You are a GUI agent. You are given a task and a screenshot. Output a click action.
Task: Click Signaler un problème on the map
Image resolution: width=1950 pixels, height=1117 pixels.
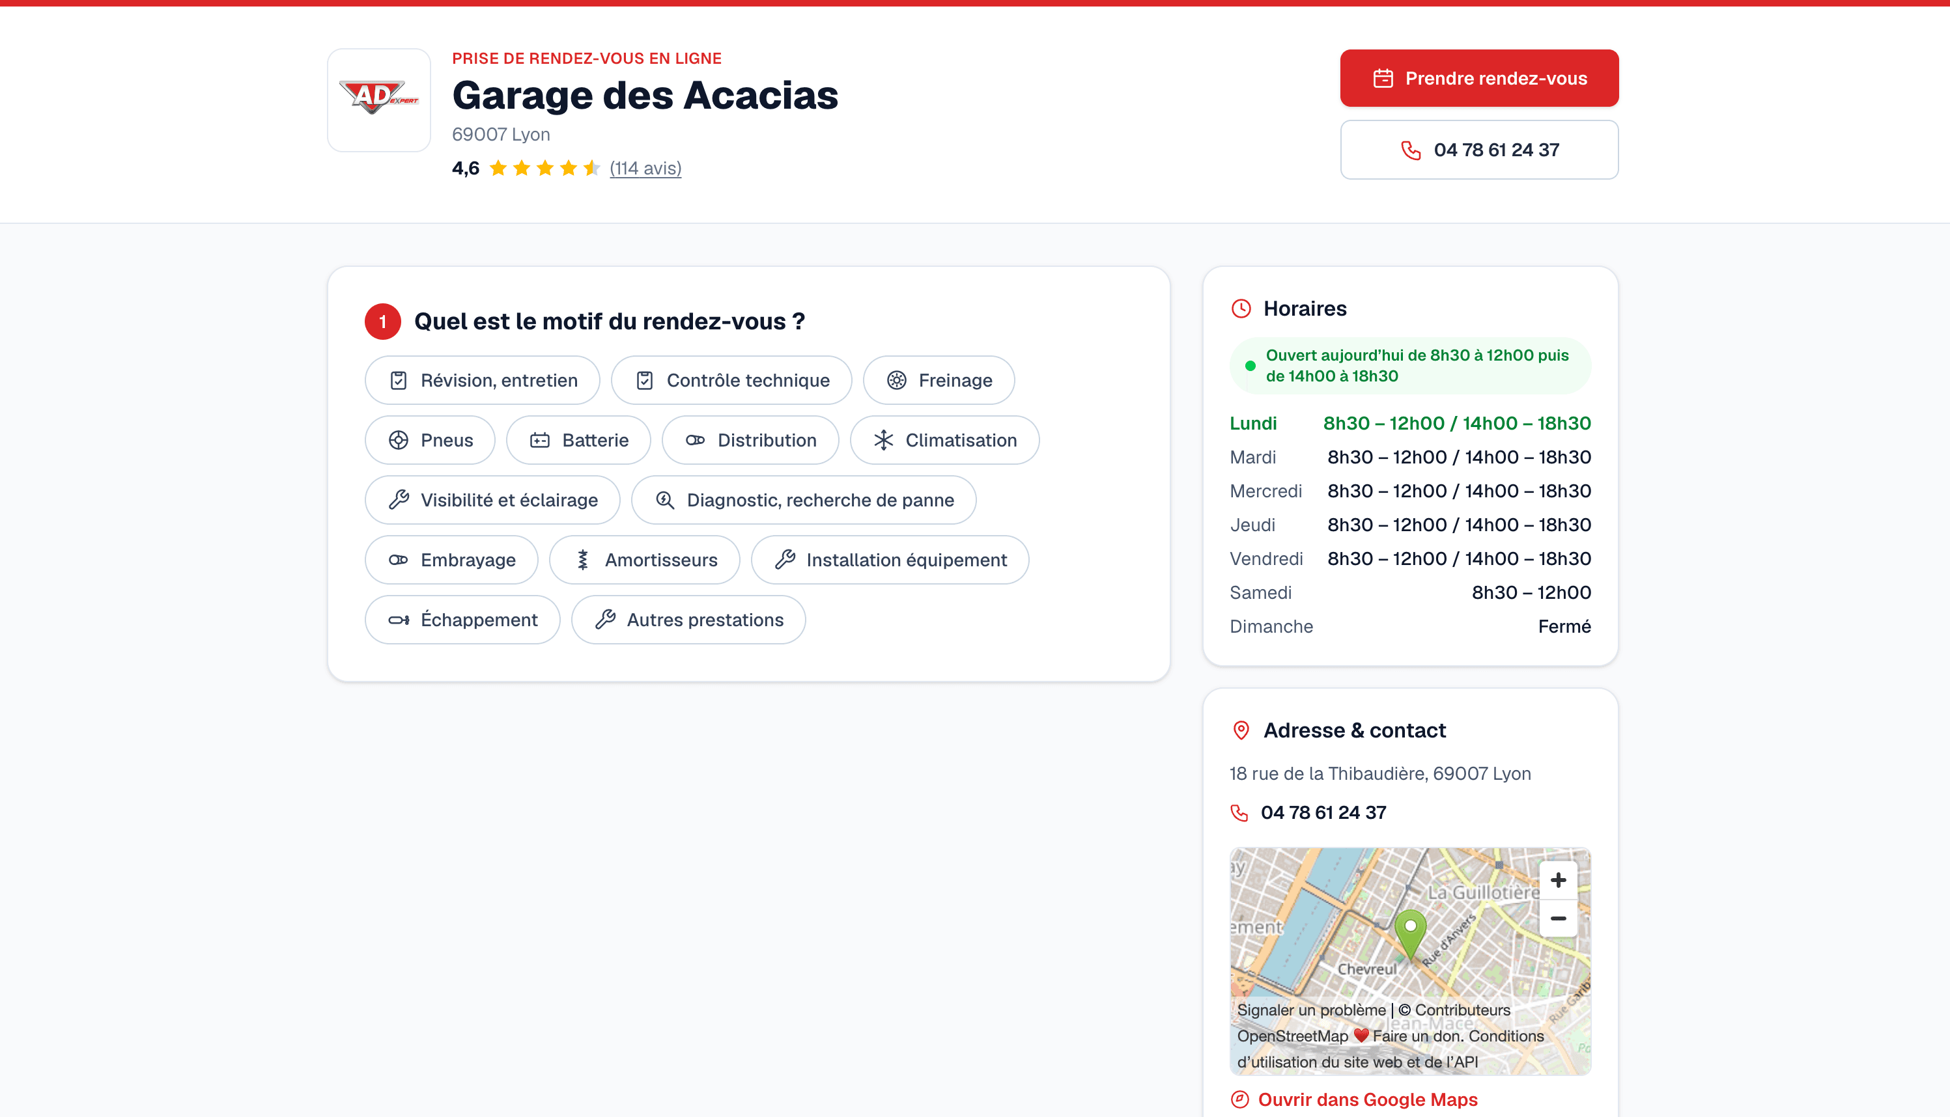pos(1310,1010)
